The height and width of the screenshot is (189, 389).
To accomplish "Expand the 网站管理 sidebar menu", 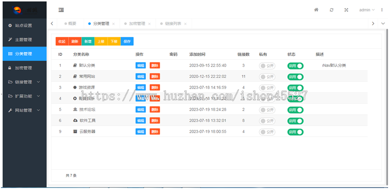I will (25, 110).
